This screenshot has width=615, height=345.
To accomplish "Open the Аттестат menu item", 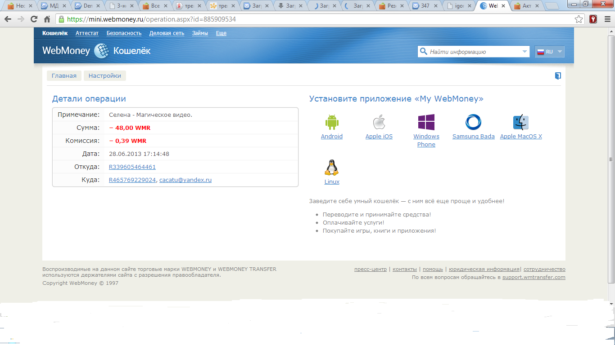I will (x=87, y=33).
